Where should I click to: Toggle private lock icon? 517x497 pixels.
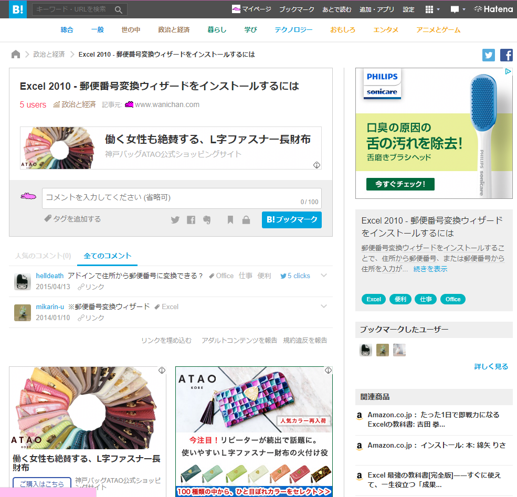point(246,220)
